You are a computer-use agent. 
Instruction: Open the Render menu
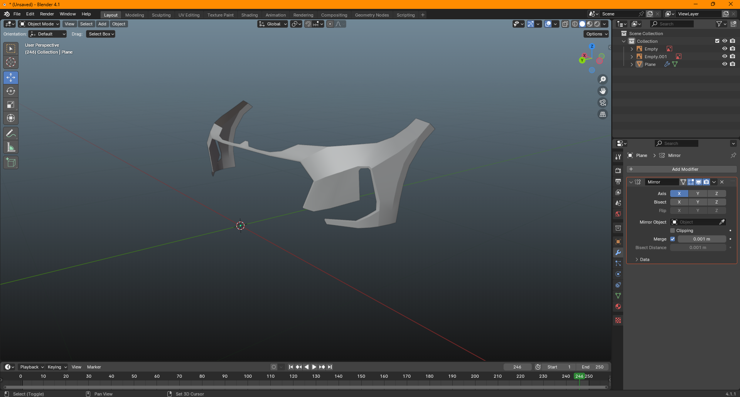click(x=47, y=14)
